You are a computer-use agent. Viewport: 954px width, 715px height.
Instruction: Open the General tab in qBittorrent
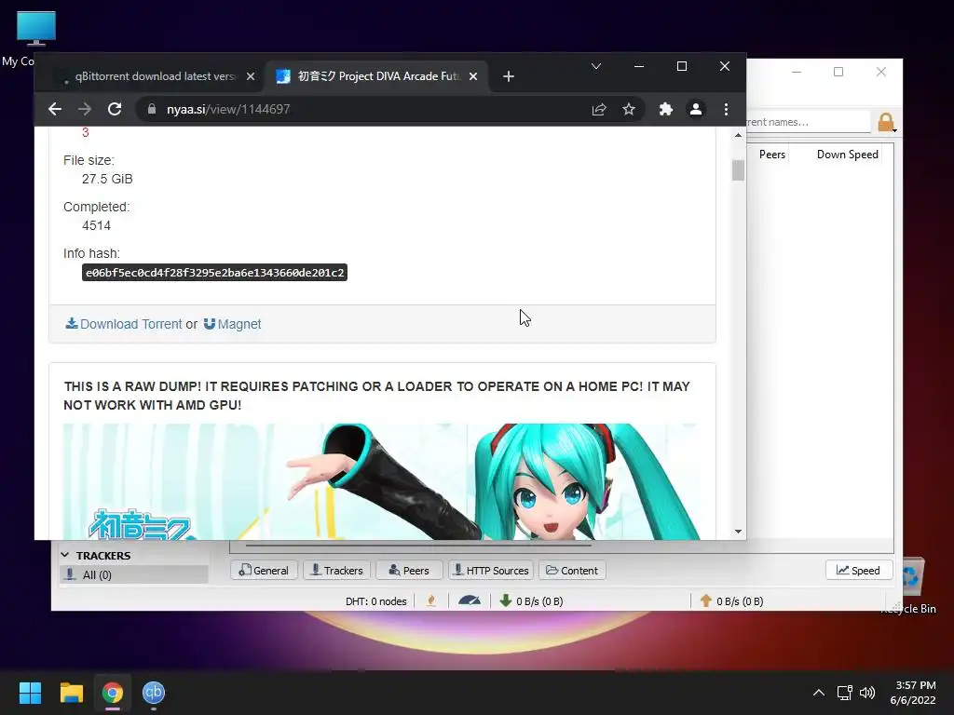264,571
